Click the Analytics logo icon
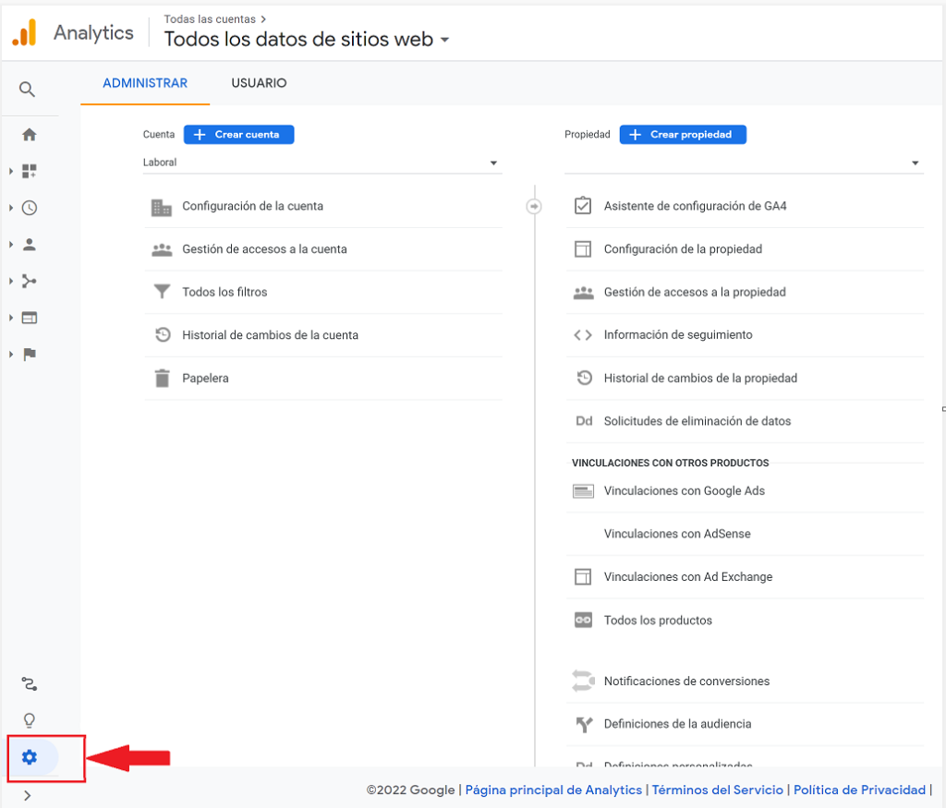This screenshot has height=808, width=946. pyautogui.click(x=25, y=32)
